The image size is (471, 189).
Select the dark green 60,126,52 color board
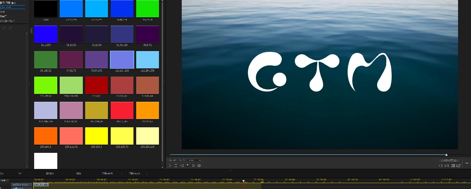click(46, 60)
